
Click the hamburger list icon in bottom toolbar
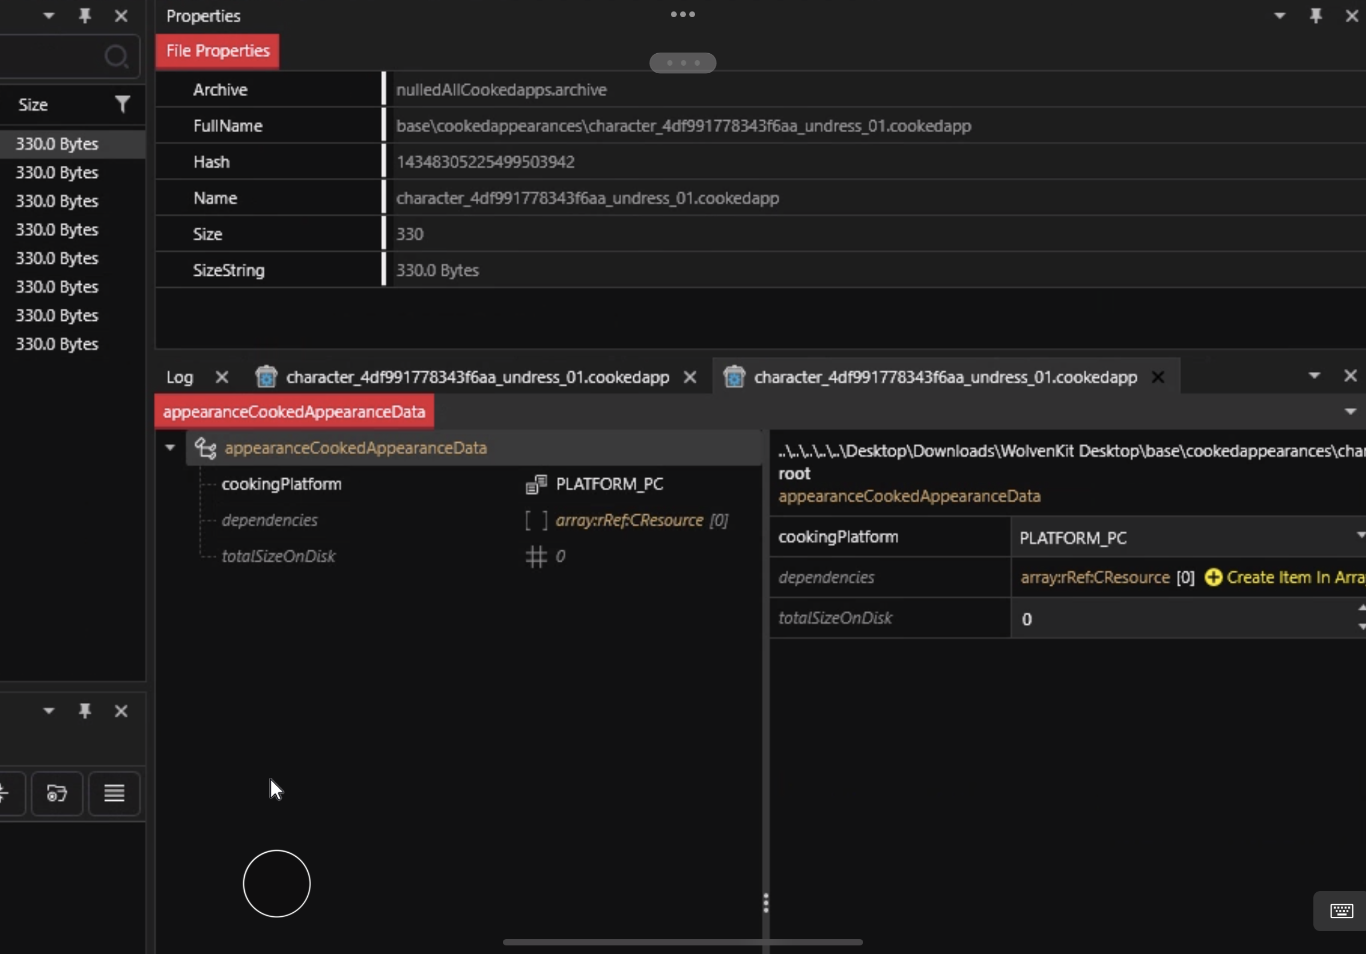[x=114, y=793]
